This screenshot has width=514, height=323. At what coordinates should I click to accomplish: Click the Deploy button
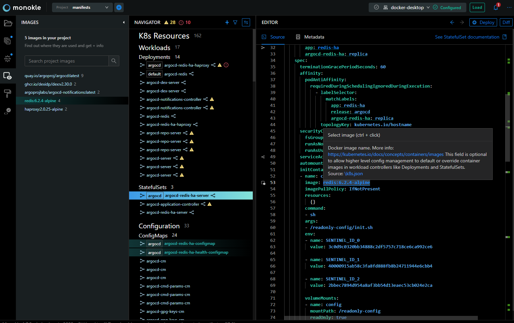tap(483, 22)
